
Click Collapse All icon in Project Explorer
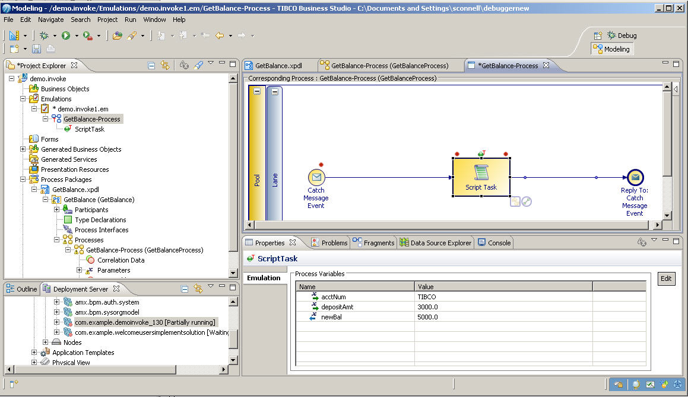151,66
